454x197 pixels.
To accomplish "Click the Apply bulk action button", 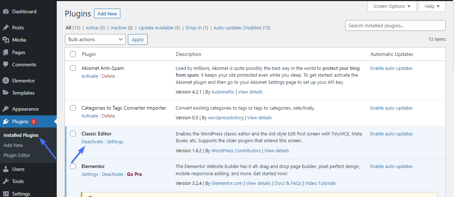I will [138, 39].
